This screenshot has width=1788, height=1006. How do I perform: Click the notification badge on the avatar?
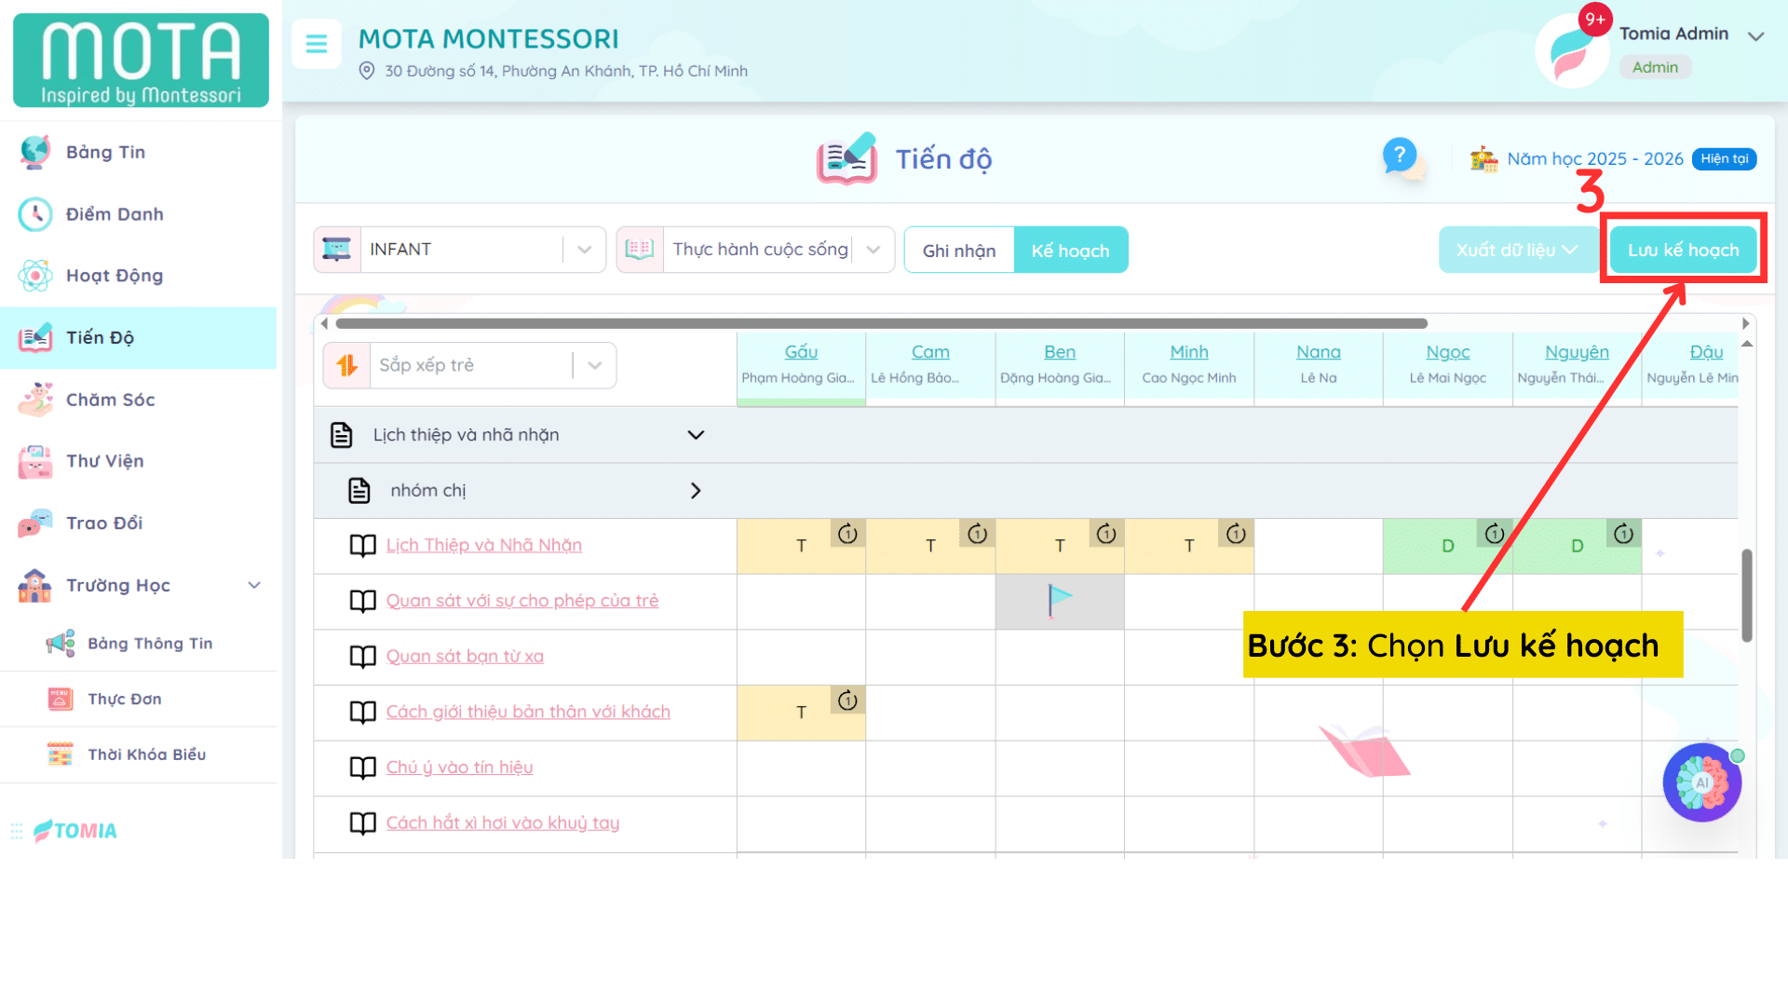[x=1594, y=19]
